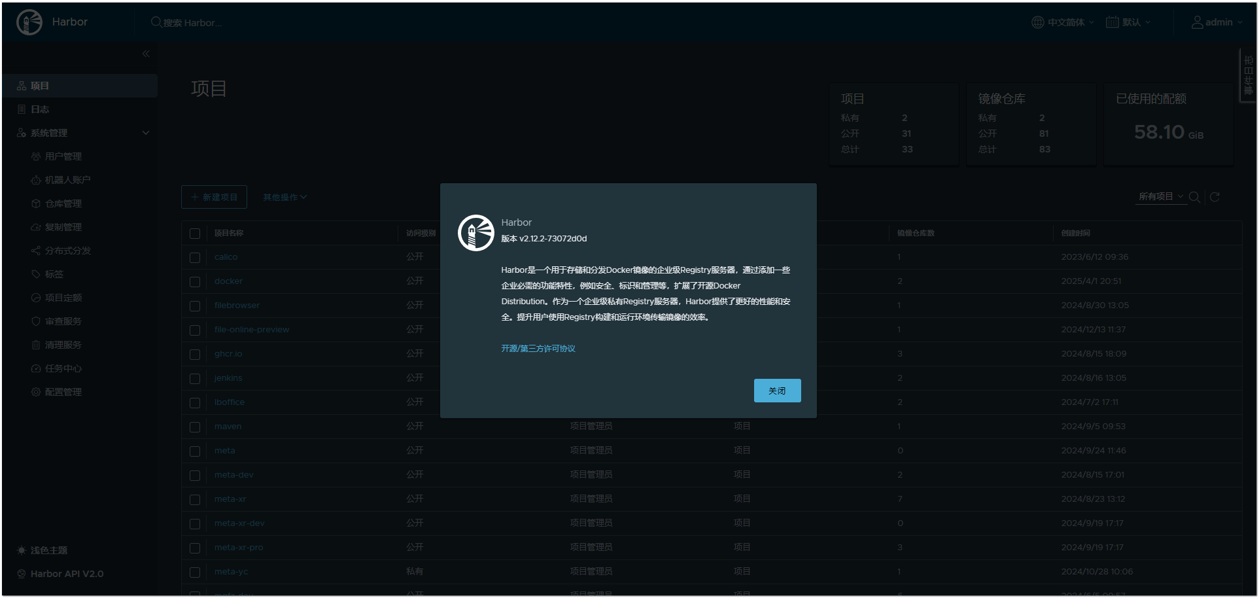Check the box for the calico project

[195, 258]
